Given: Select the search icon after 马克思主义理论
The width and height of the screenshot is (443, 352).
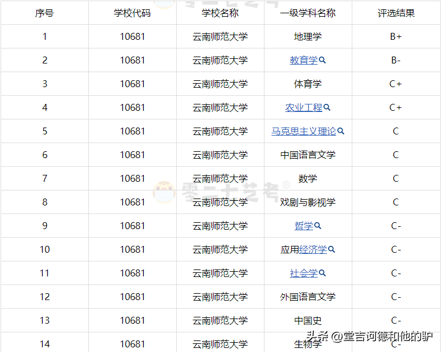Looking at the screenshot, I should click(341, 132).
